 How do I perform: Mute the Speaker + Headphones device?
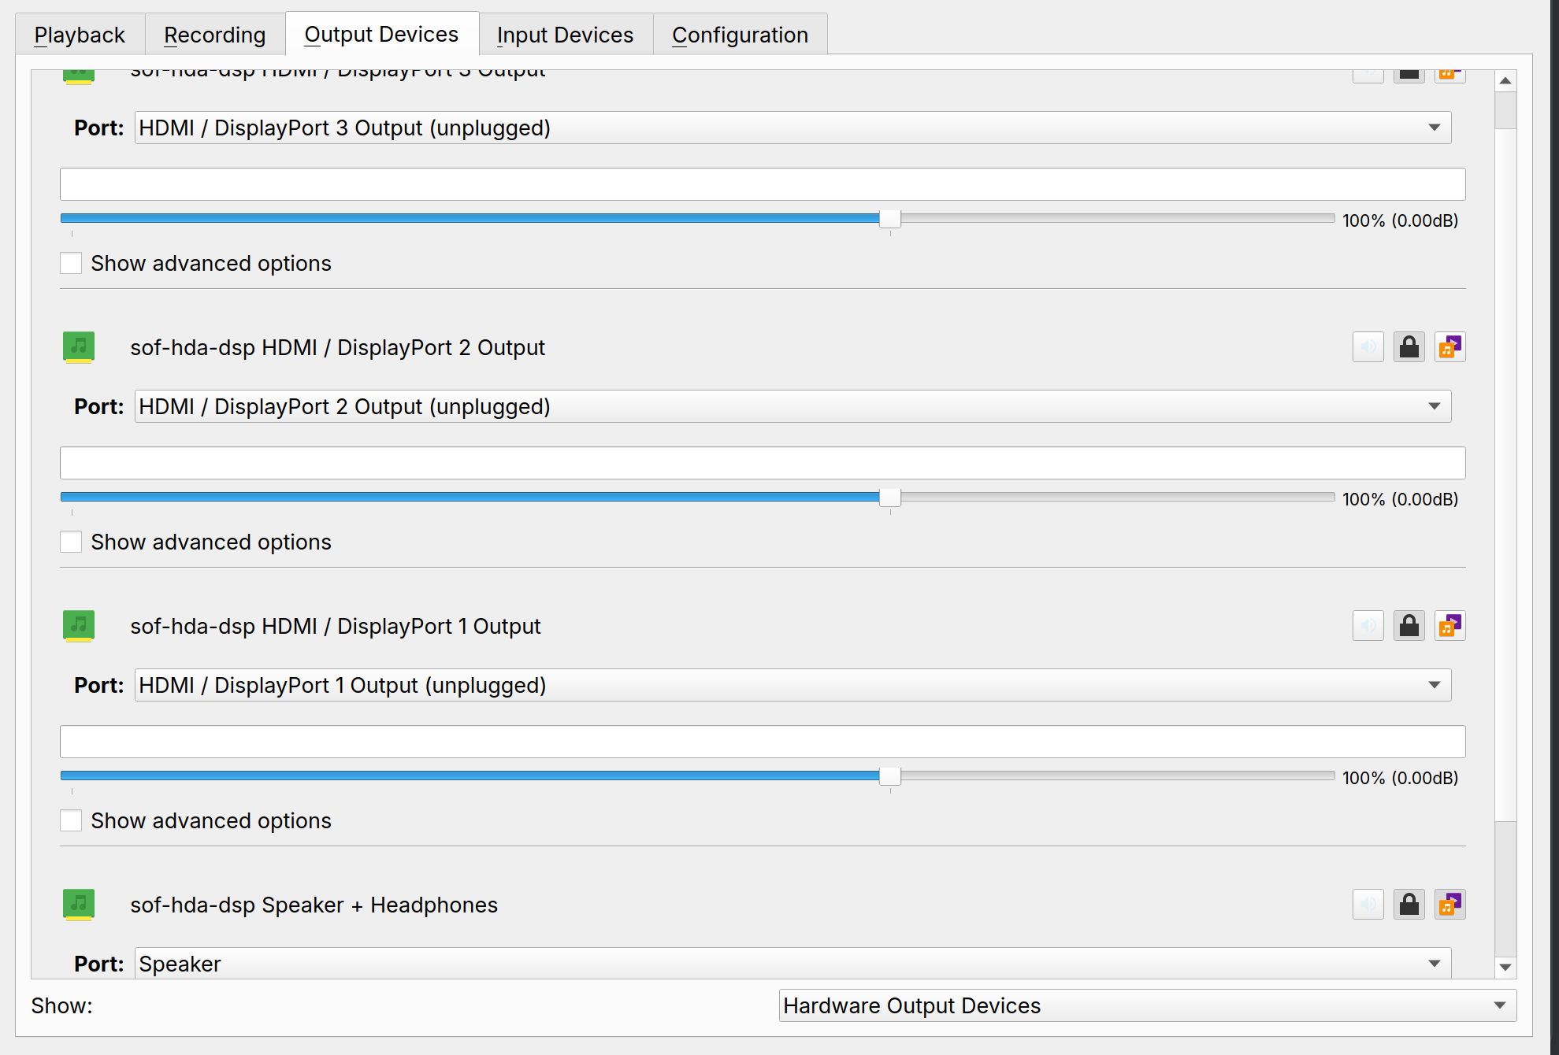pyautogui.click(x=1368, y=905)
